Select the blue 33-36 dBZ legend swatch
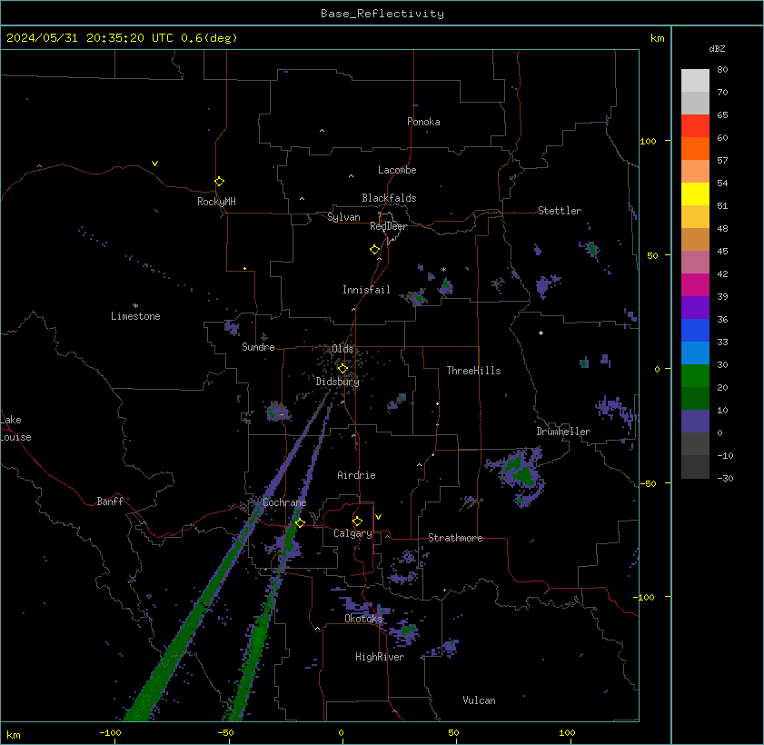The height and width of the screenshot is (745, 764). click(x=695, y=330)
